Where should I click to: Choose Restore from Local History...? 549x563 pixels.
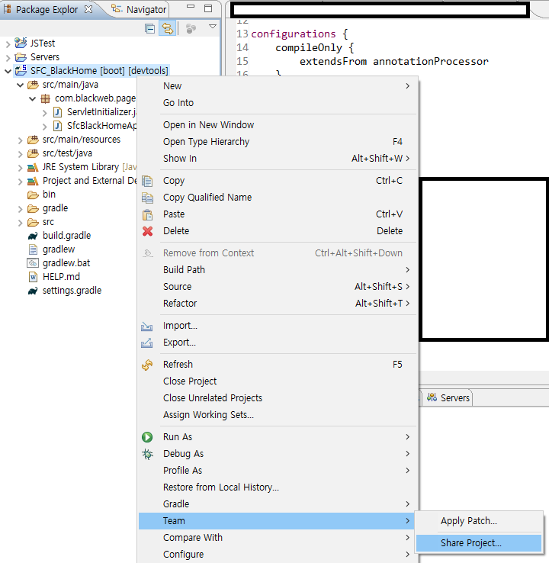tap(278, 487)
